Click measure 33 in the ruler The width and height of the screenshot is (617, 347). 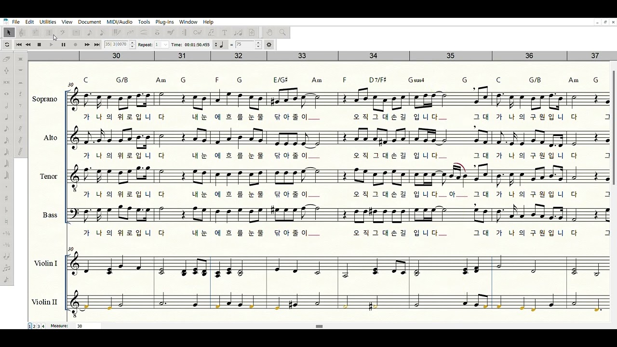pyautogui.click(x=302, y=56)
